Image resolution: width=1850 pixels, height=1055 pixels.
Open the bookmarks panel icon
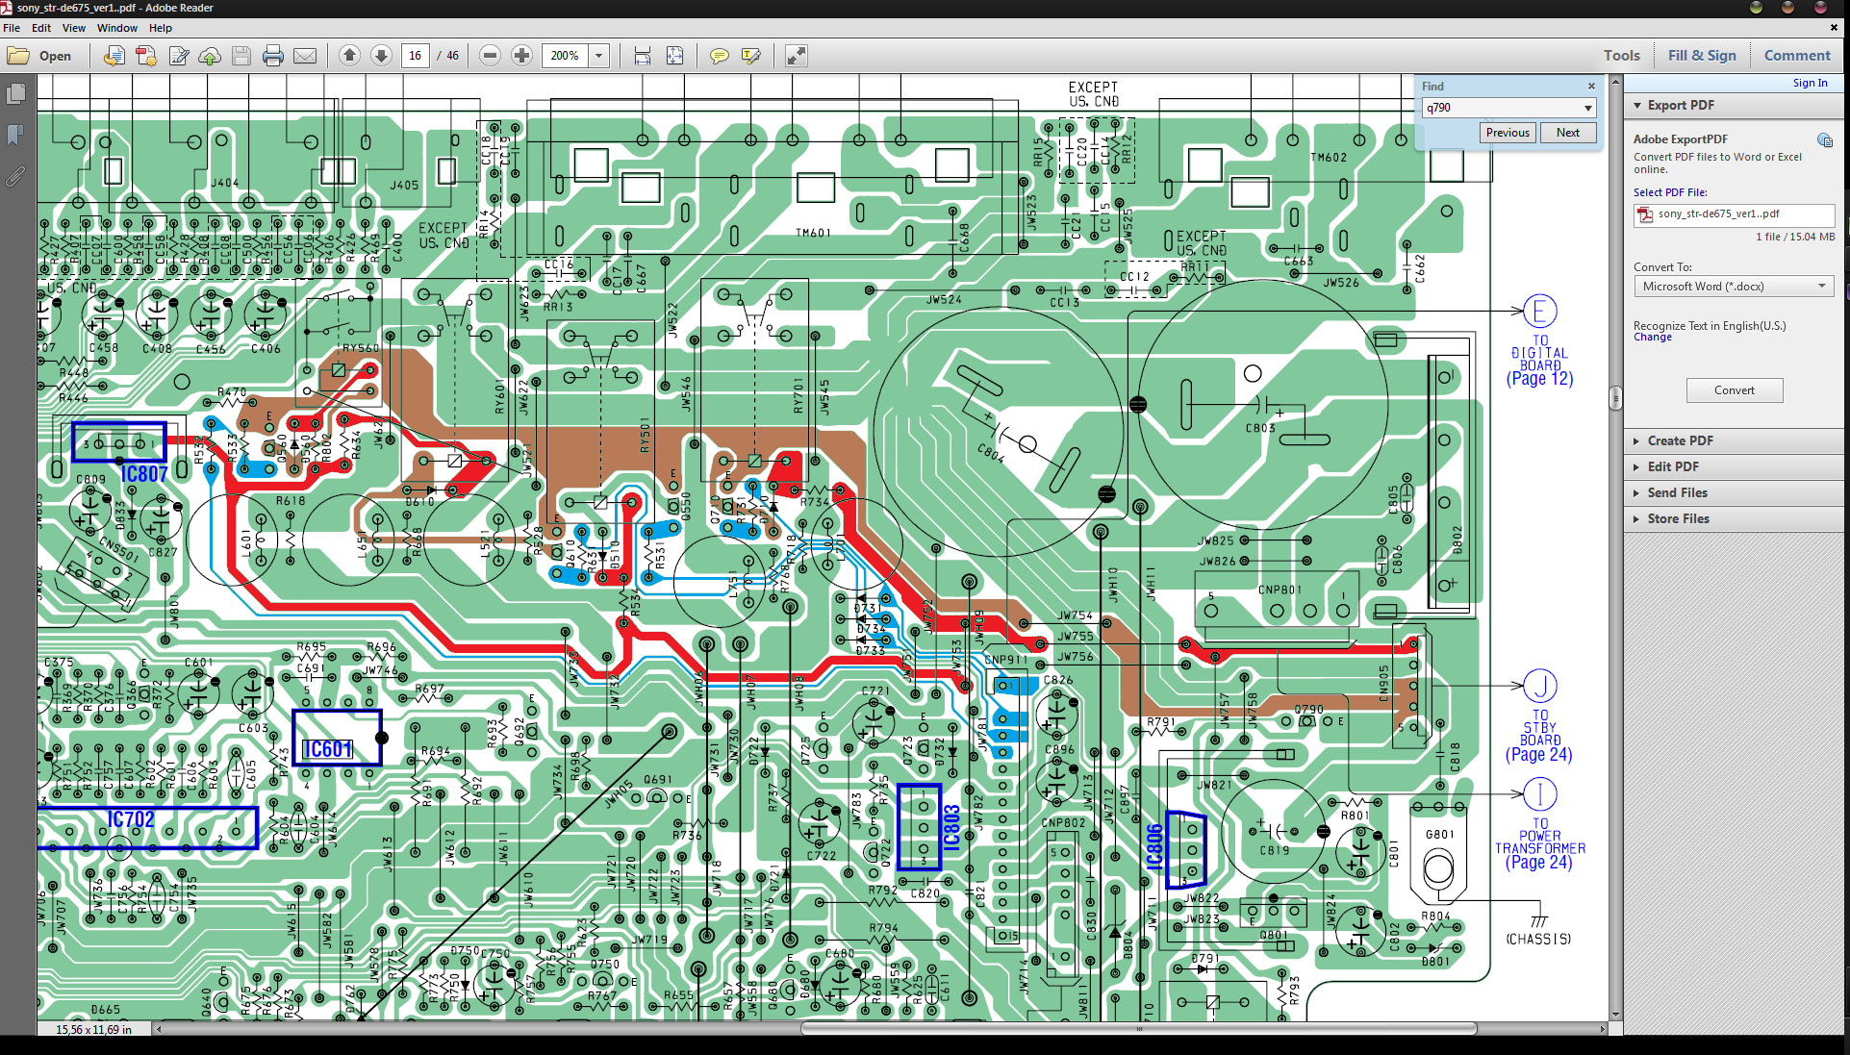pos(16,135)
